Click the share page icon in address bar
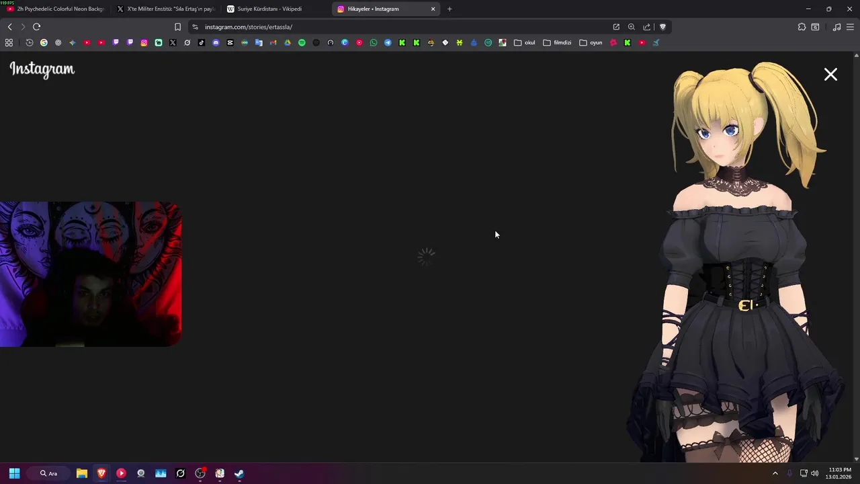Image resolution: width=860 pixels, height=484 pixels. tap(647, 27)
